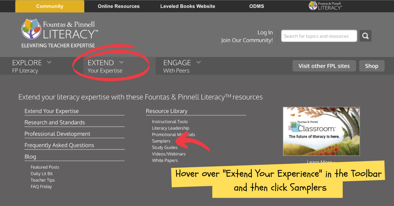Open Instructional Tools in Resource Library
394x206 pixels.
tap(170, 122)
